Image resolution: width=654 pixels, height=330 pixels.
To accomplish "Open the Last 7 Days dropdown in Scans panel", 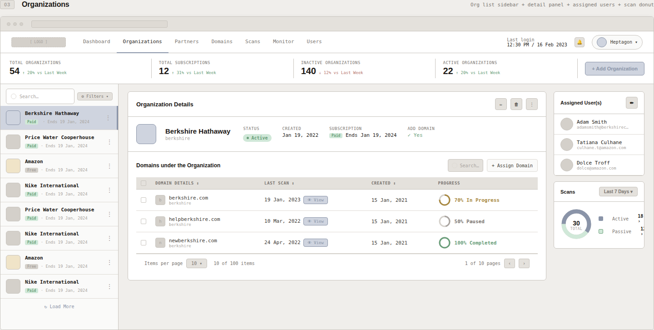I will [x=618, y=191].
